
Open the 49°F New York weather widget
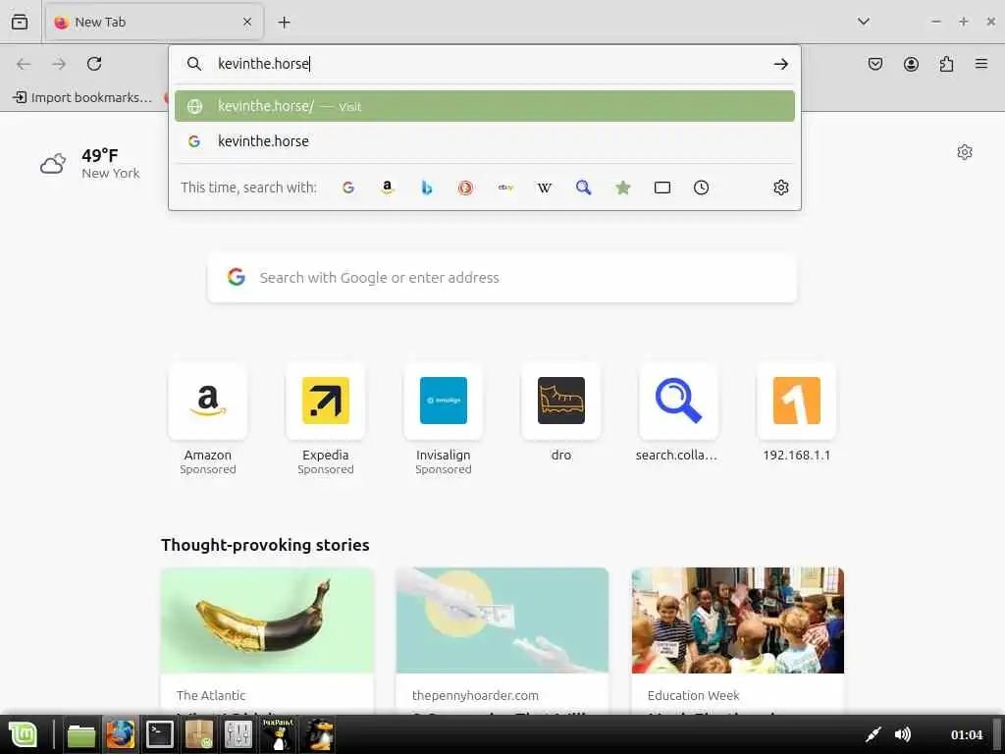(89, 164)
